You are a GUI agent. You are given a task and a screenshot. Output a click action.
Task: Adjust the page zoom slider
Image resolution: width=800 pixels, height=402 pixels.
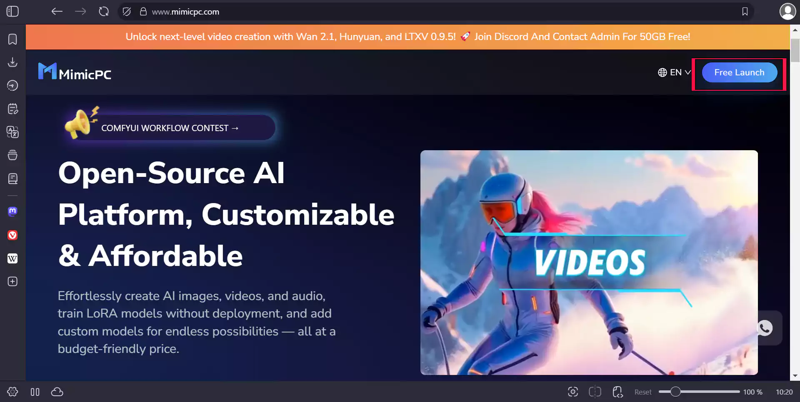click(x=699, y=392)
